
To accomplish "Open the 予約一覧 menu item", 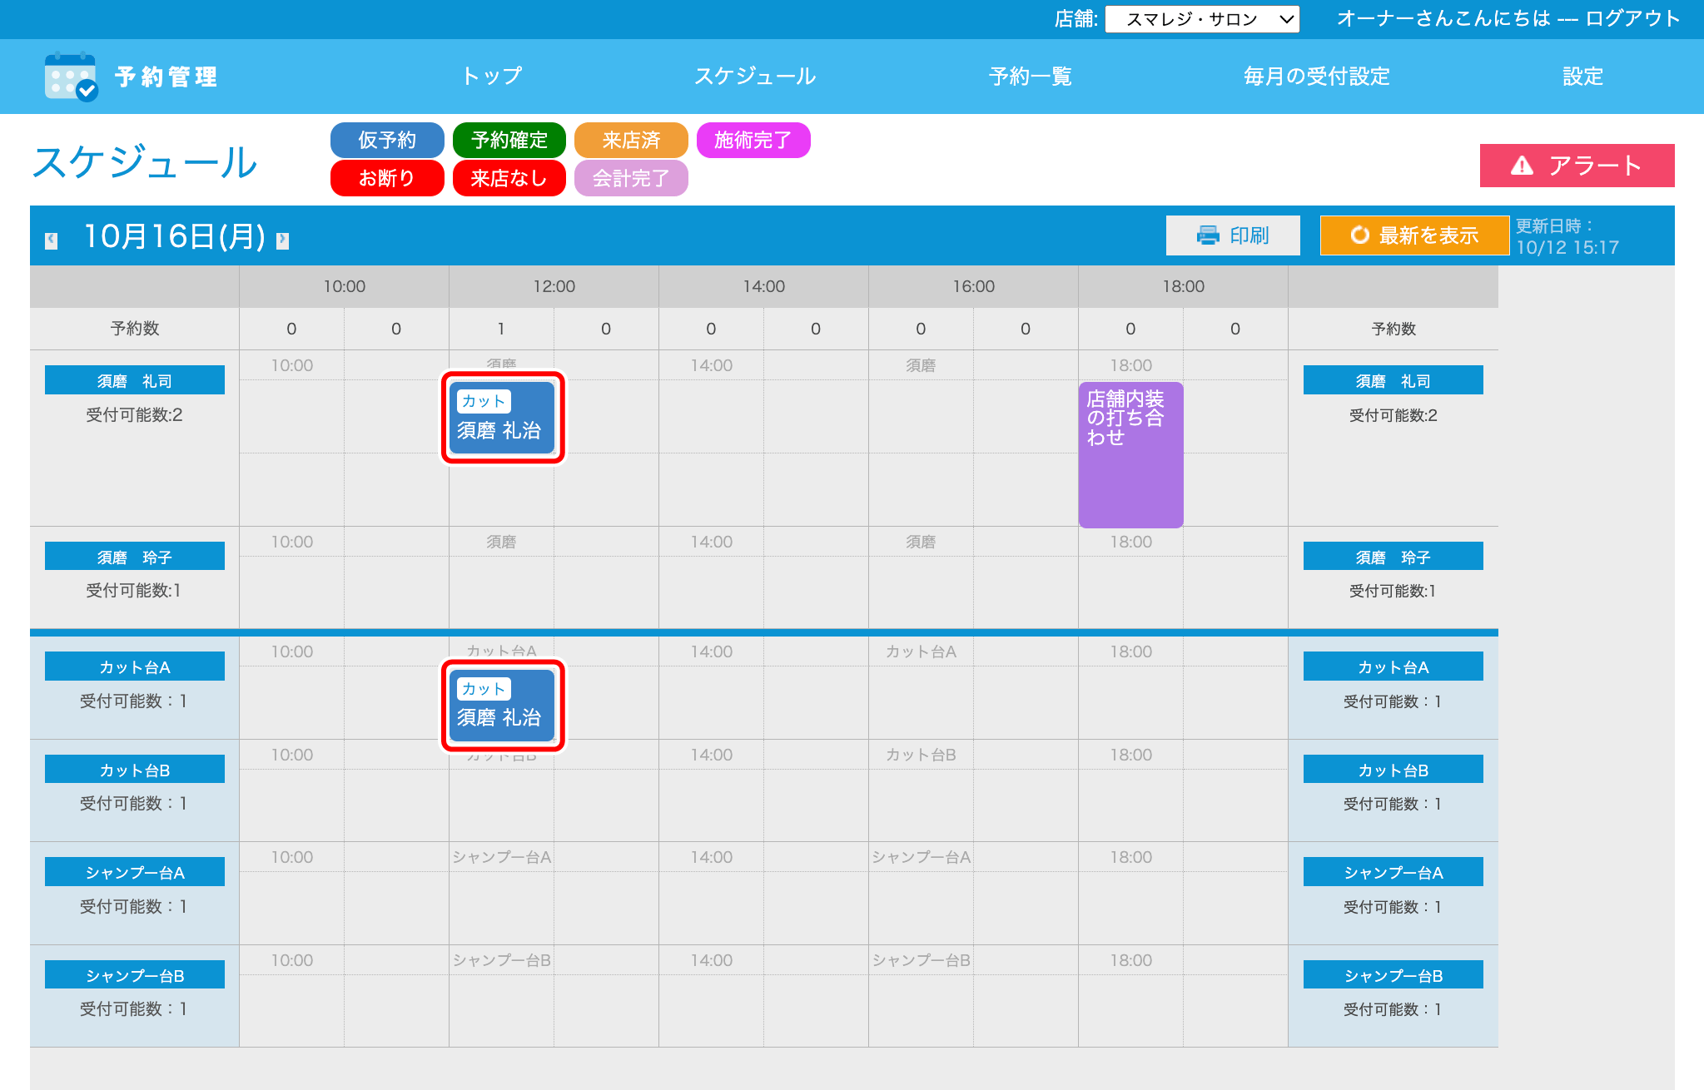I will pos(1030,77).
